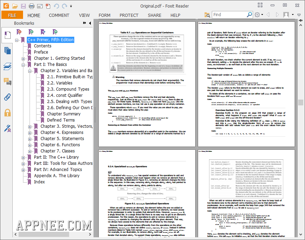Expand the Part II: The C++ Library bookmark
This screenshot has height=240, width=305.
coord(23,158)
